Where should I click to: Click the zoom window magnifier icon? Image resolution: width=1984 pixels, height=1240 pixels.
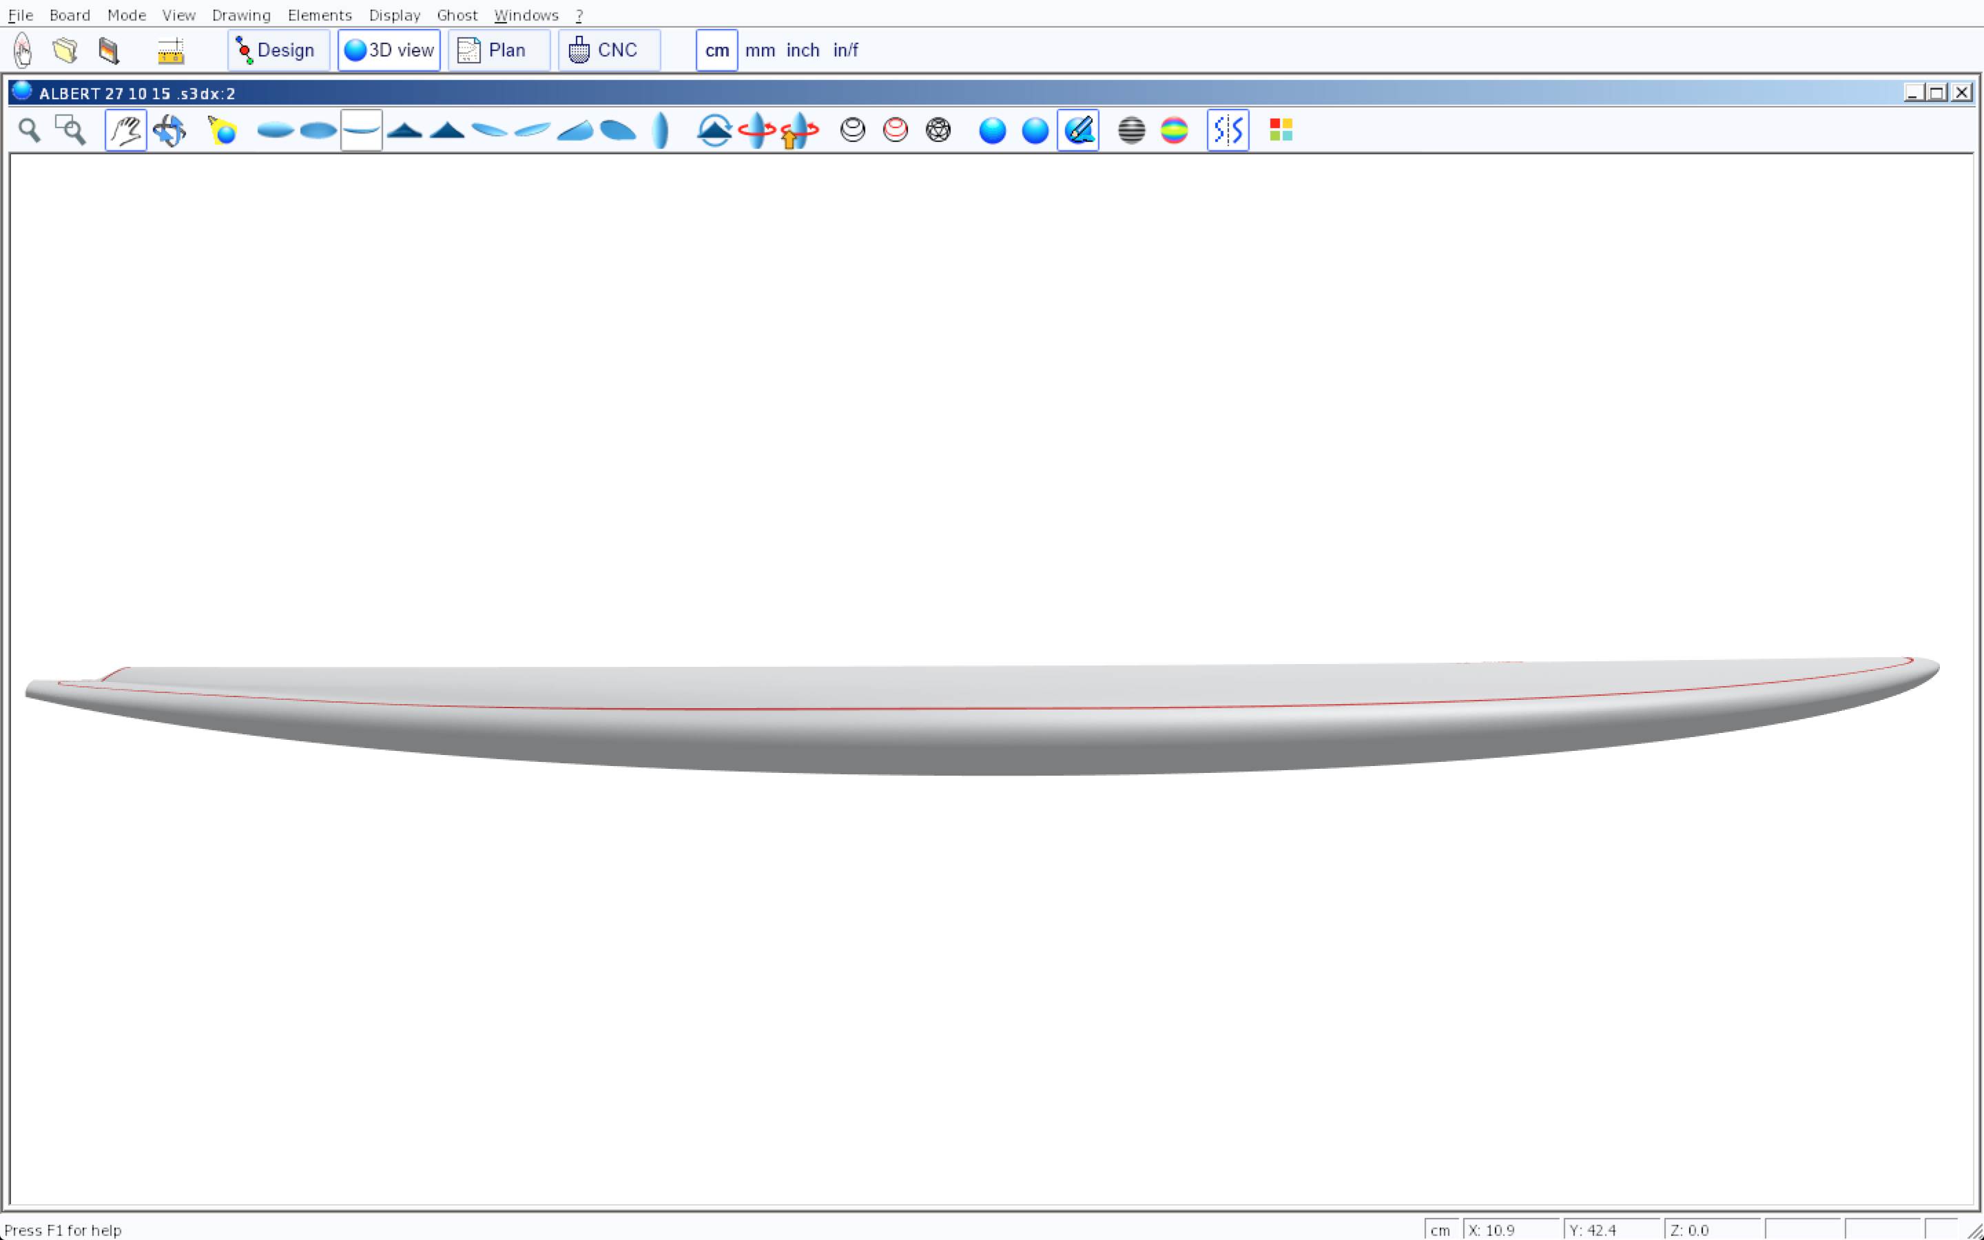[70, 130]
